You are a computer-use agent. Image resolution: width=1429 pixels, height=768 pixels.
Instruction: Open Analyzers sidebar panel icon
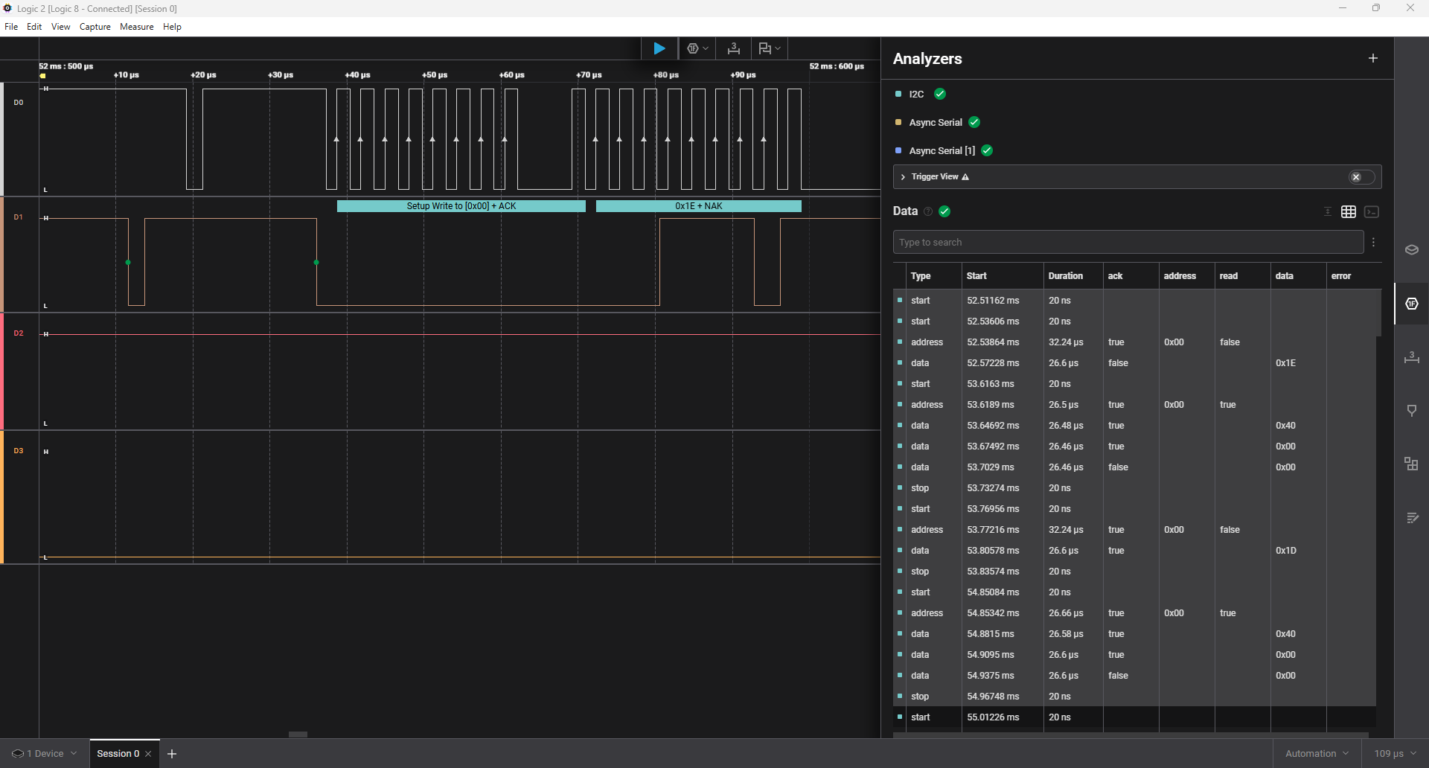click(1412, 304)
